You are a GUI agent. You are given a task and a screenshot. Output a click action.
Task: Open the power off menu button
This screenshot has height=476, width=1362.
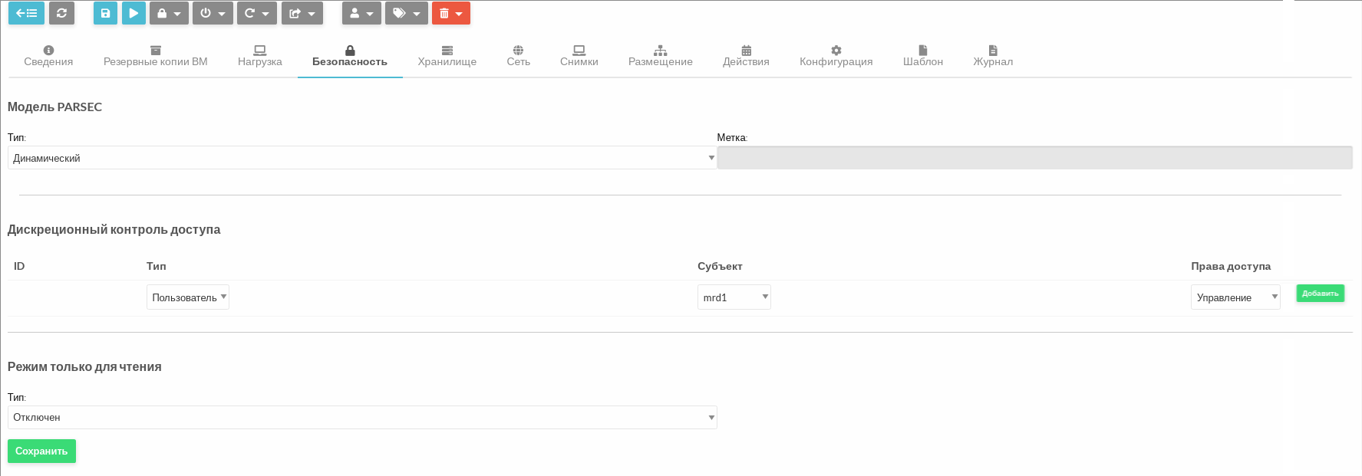coord(213,13)
